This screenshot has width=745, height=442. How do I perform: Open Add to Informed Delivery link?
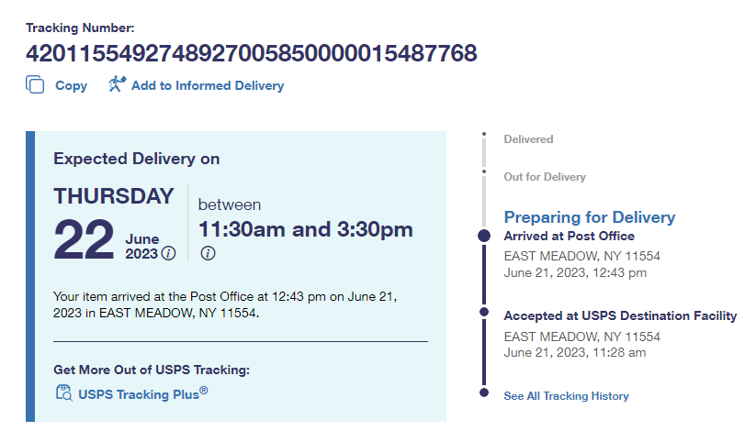208,85
